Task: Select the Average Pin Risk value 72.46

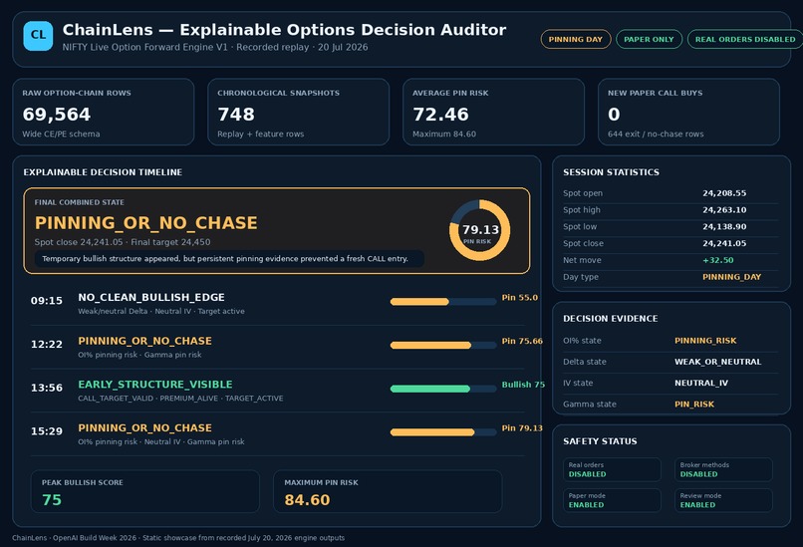Action: (x=440, y=115)
